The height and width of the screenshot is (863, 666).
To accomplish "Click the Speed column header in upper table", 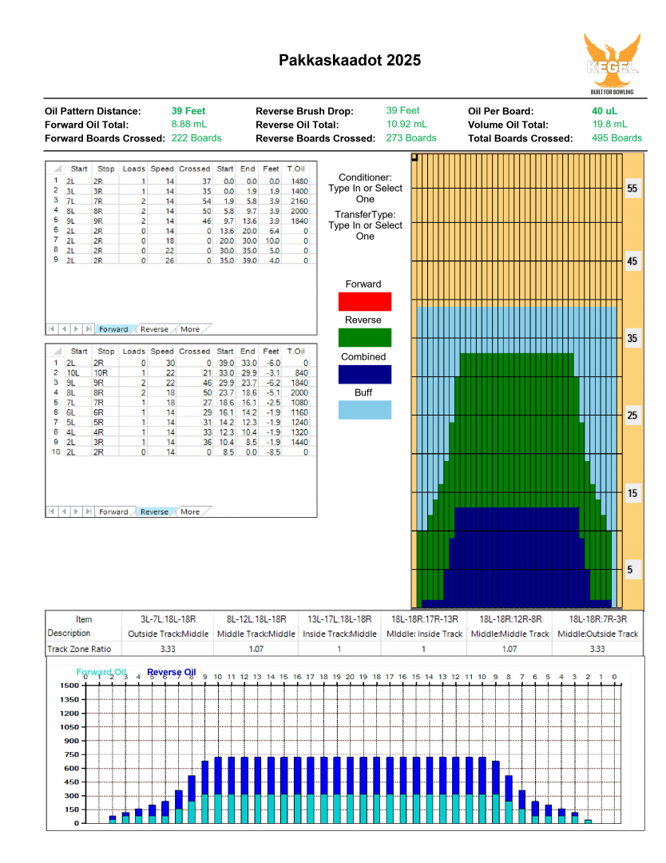I will tap(162, 169).
